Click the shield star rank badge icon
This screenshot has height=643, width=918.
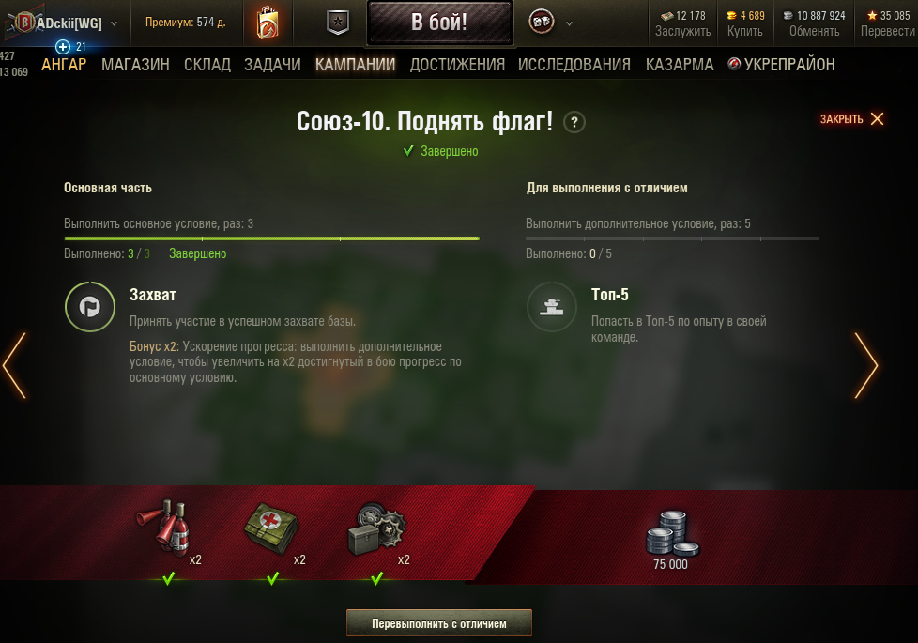[338, 23]
